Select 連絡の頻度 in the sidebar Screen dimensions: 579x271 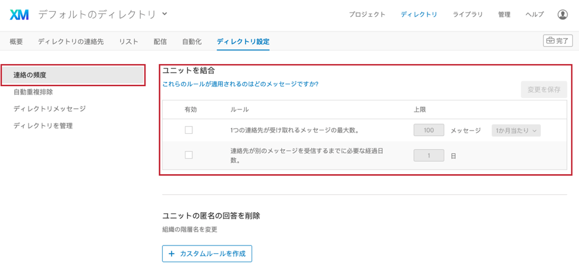point(73,75)
